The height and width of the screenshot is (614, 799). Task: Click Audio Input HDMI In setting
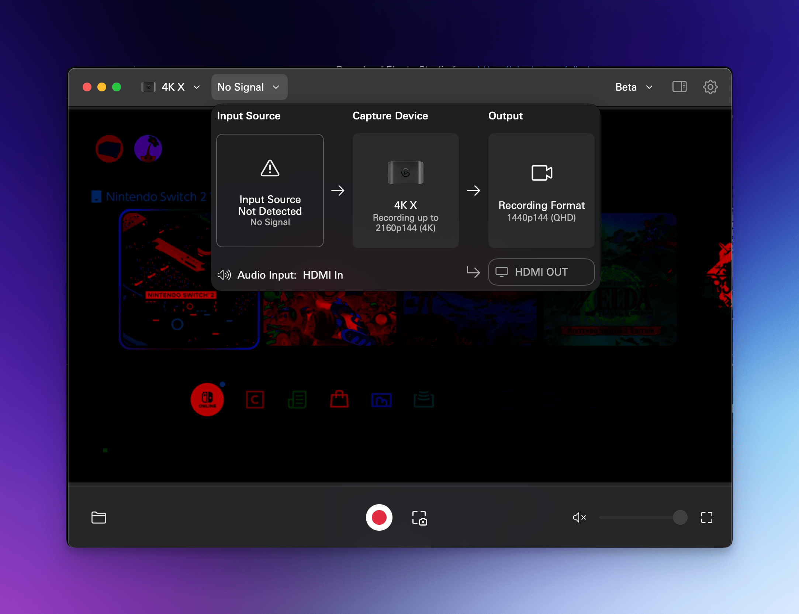coord(323,275)
